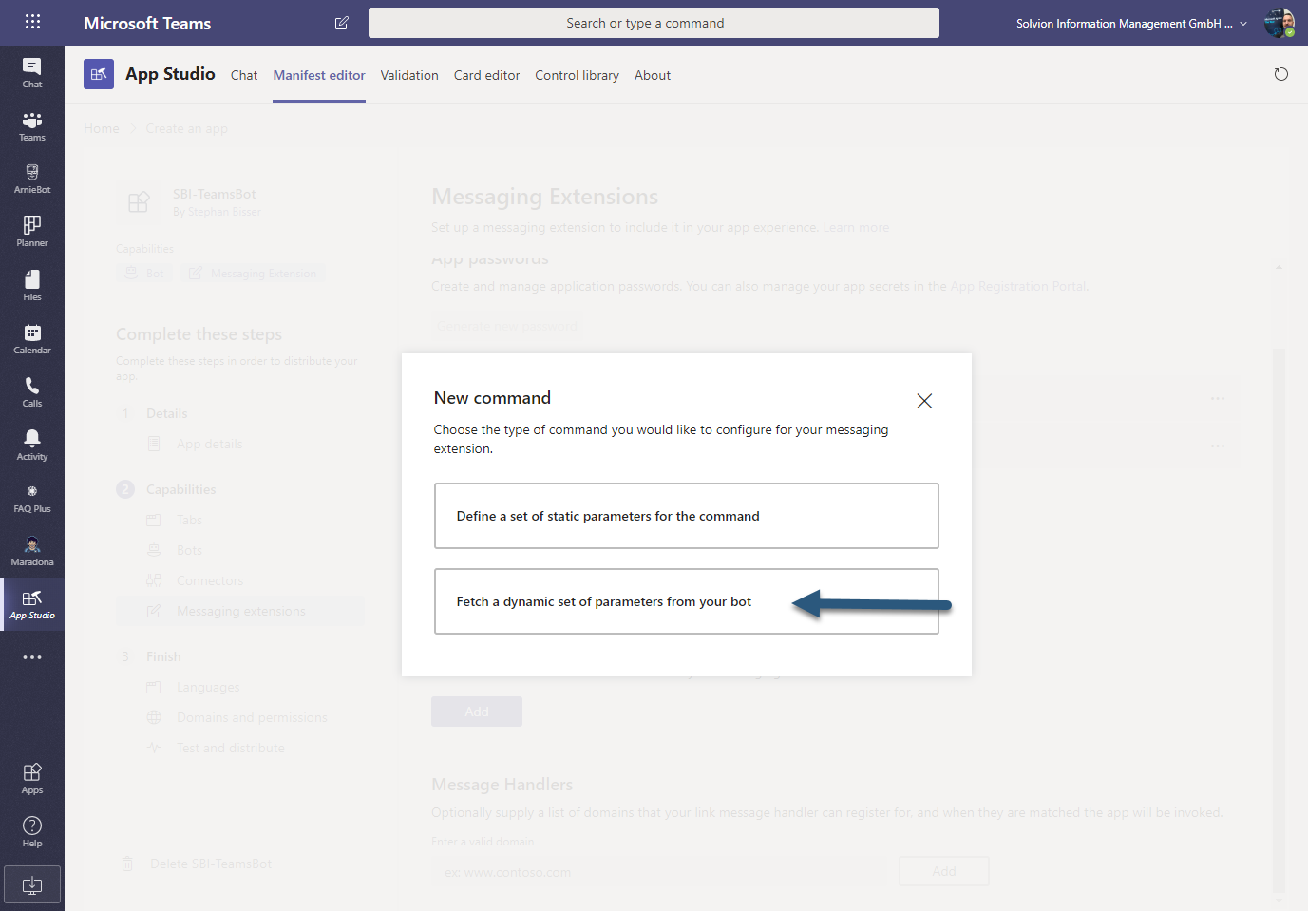Open the Calendar
The height and width of the screenshot is (911, 1308).
click(32, 338)
